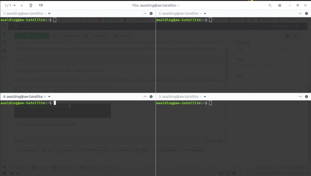Maximize terminal 2 using its caret icon
This screenshot has width=311, height=176.
click(x=300, y=13)
